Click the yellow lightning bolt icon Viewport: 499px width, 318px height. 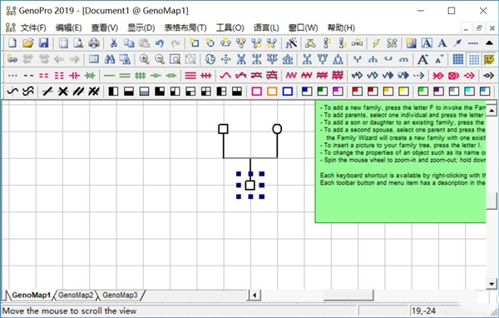click(376, 43)
